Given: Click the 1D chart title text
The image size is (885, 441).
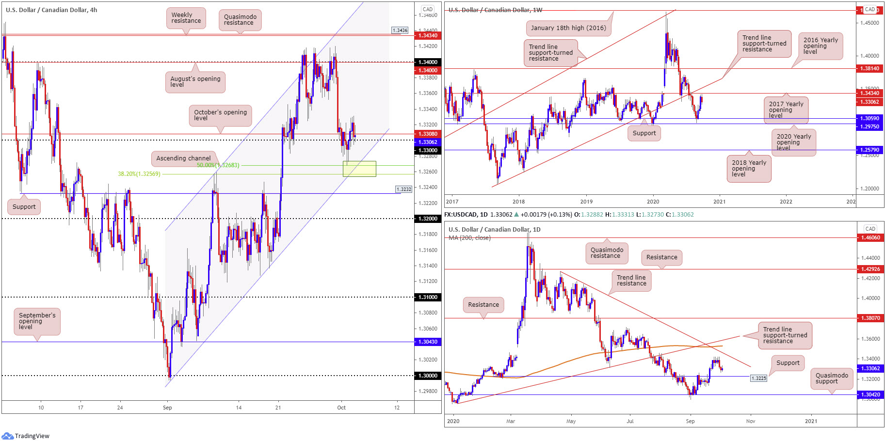Looking at the screenshot, I should pyautogui.click(x=494, y=229).
